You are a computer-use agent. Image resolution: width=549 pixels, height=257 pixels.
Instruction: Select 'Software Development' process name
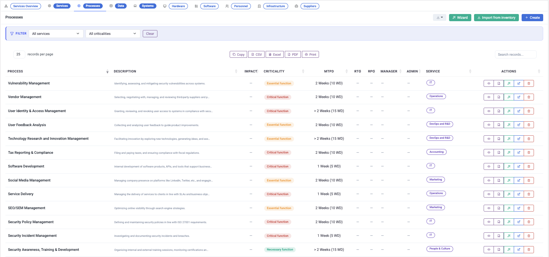tap(26, 166)
